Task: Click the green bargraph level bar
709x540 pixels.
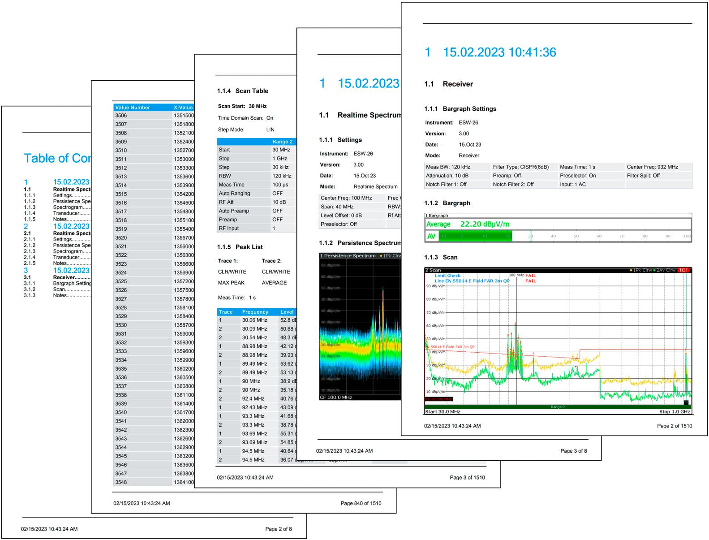Action: click(475, 236)
